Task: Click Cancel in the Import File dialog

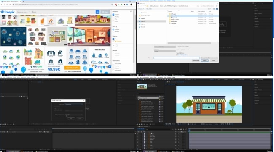Action: [214, 60]
